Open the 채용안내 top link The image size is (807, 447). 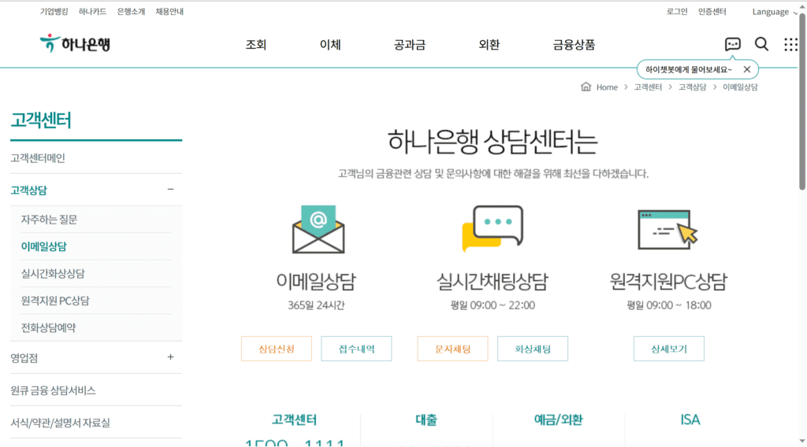[x=170, y=11]
